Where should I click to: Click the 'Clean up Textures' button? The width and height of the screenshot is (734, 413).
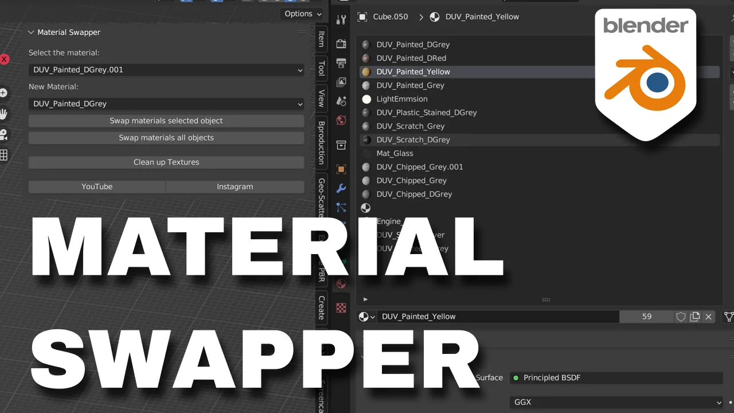click(166, 162)
